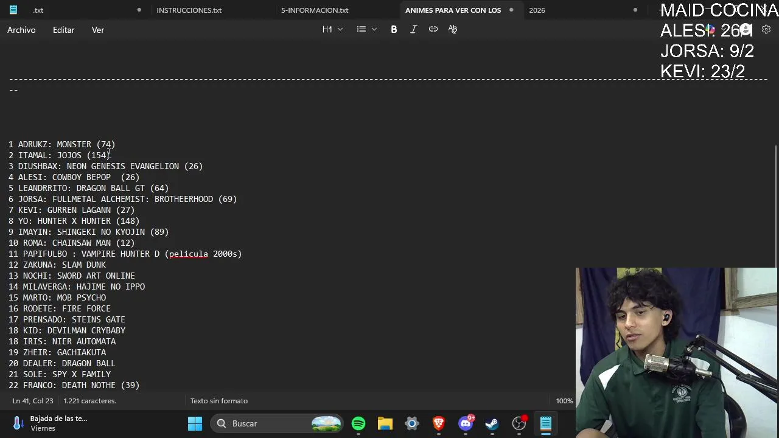This screenshot has width=779, height=438.
Task: Click the Texto sin formato status entry
Action: coord(219,401)
